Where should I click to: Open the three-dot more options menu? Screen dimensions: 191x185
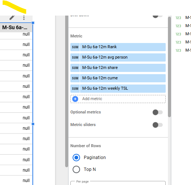point(24,18)
